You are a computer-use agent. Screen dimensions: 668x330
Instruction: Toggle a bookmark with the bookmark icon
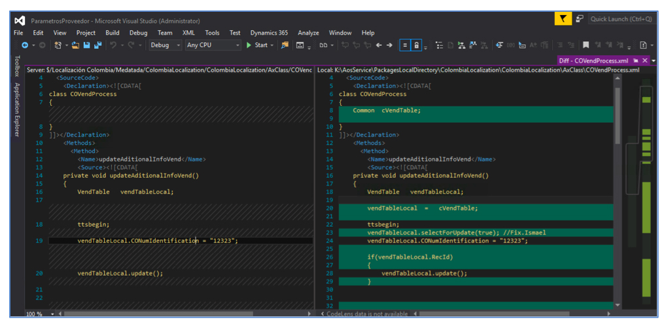[586, 45]
